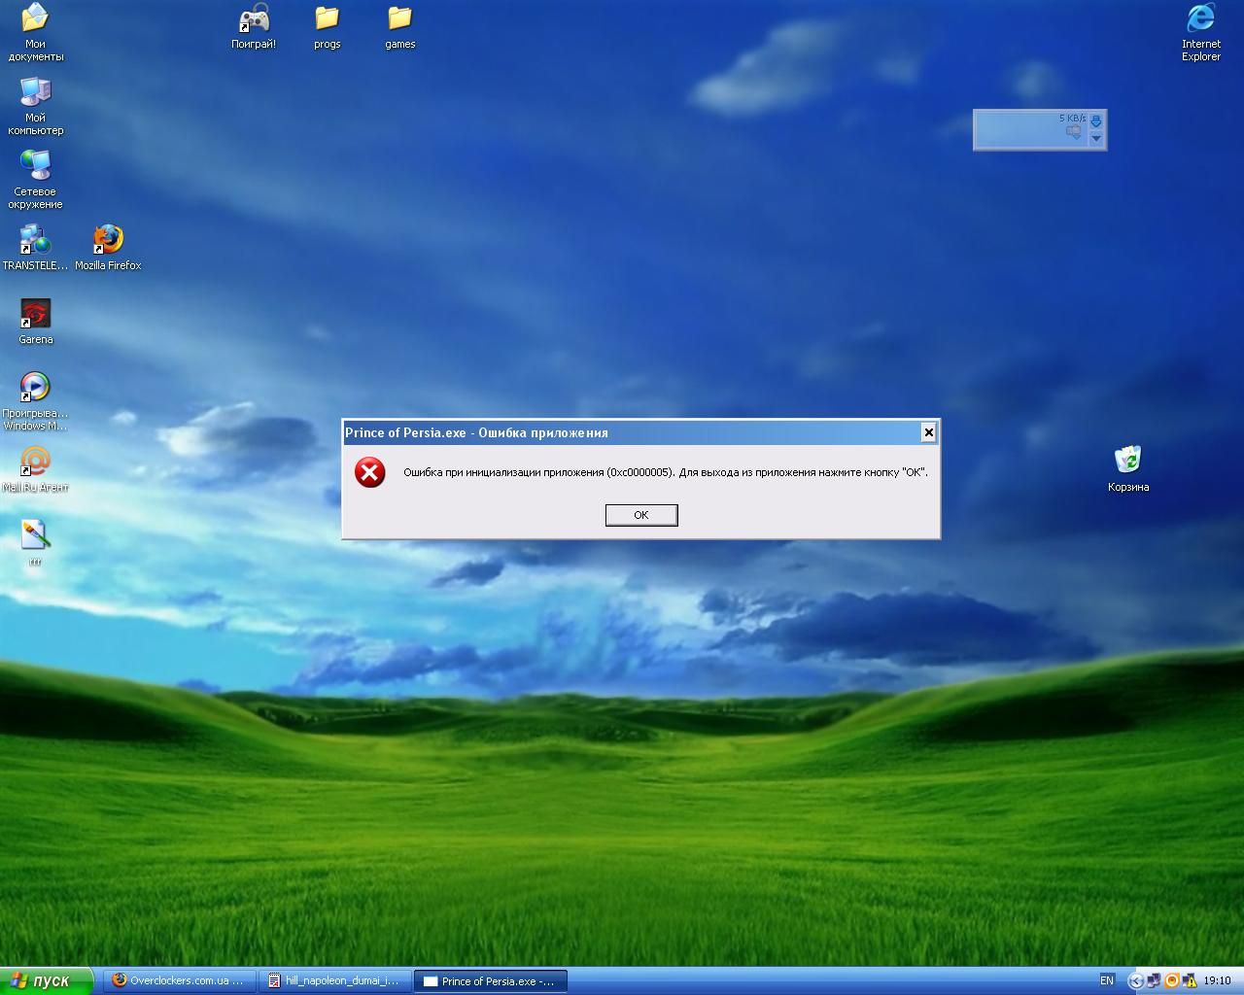The width and height of the screenshot is (1244, 995).
Task: Expand the speed widget dropdown arrow
Action: [1096, 139]
